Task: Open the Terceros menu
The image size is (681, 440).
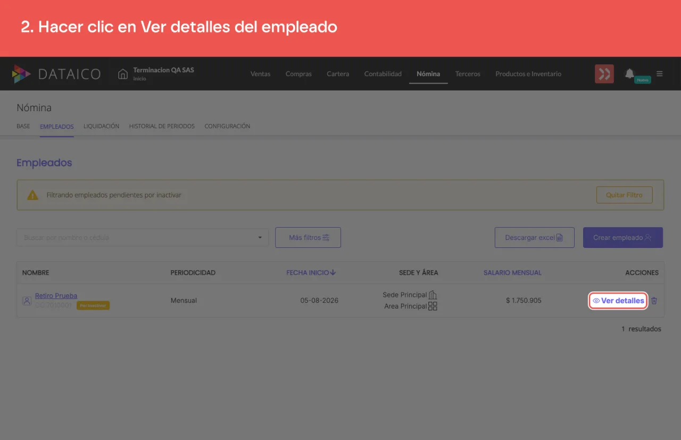Action: pyautogui.click(x=468, y=74)
